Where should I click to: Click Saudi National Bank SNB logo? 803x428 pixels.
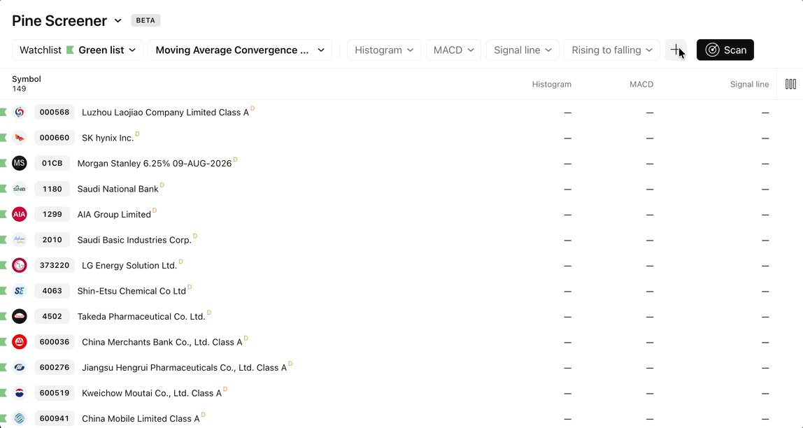click(20, 189)
